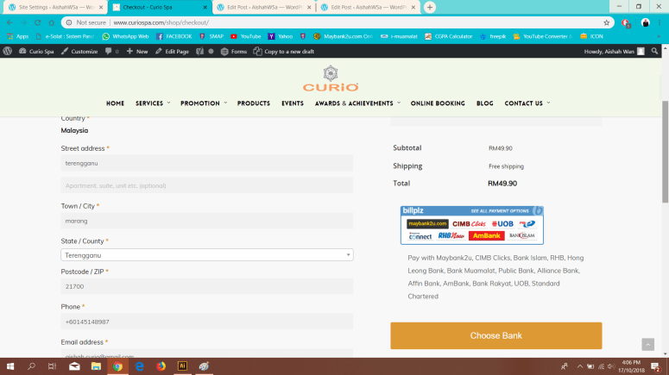Go to the HOME menu item
This screenshot has height=375, width=669.
(x=115, y=103)
